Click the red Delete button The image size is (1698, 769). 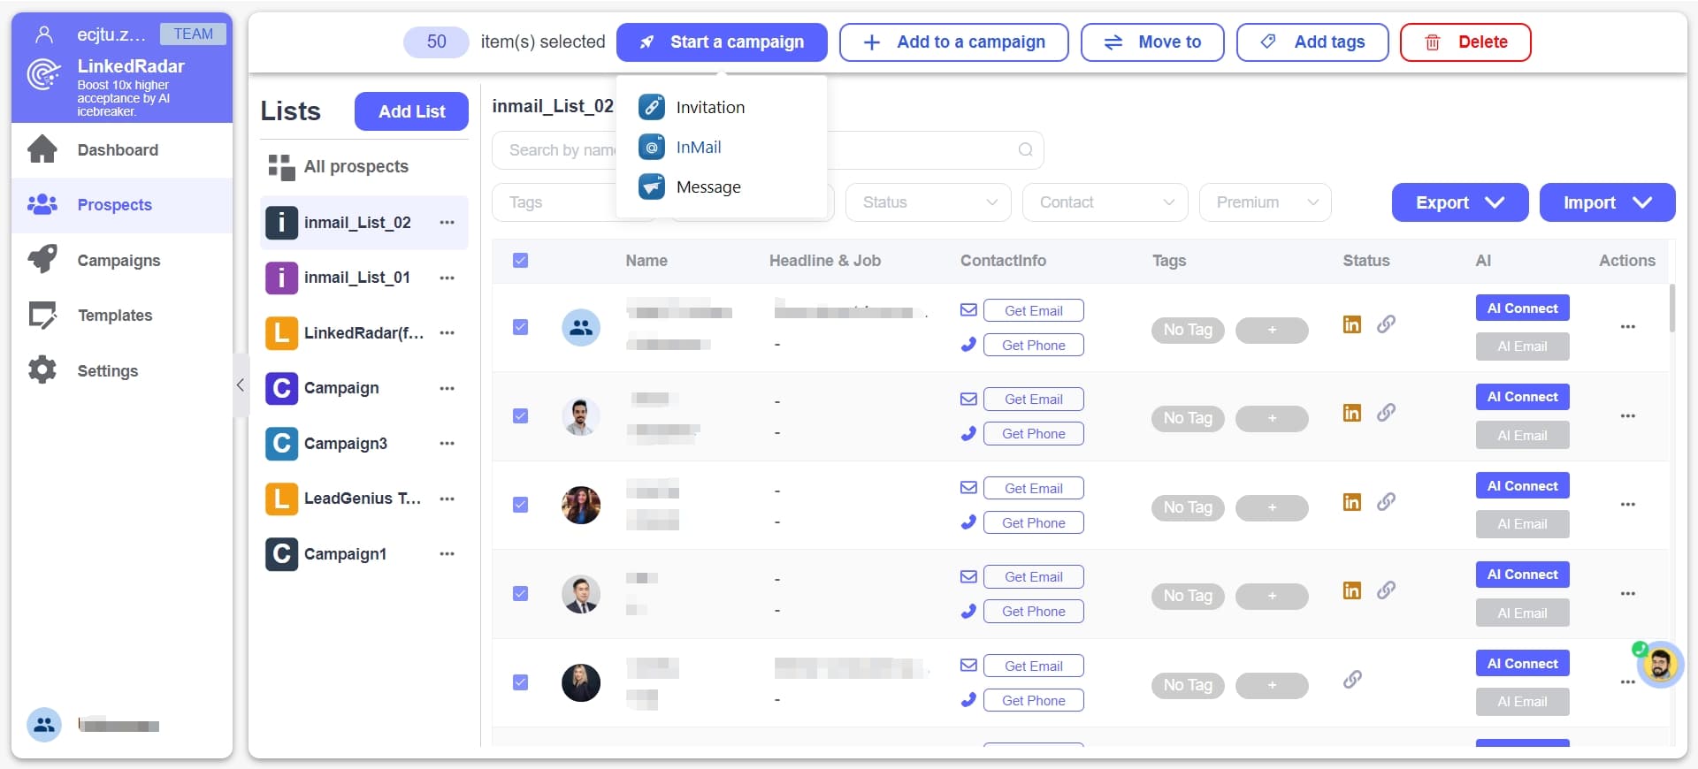(1465, 42)
